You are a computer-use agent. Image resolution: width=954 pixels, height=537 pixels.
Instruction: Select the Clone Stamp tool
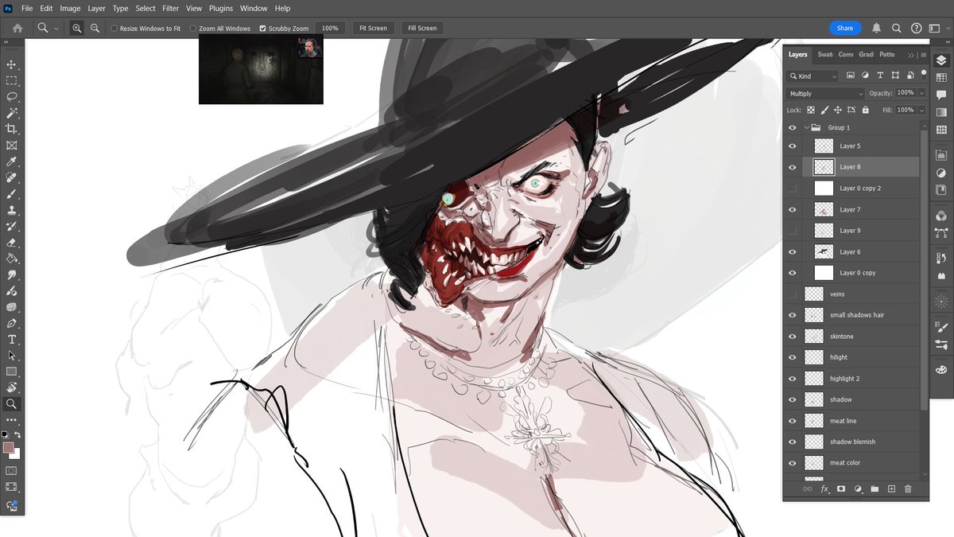click(x=11, y=210)
